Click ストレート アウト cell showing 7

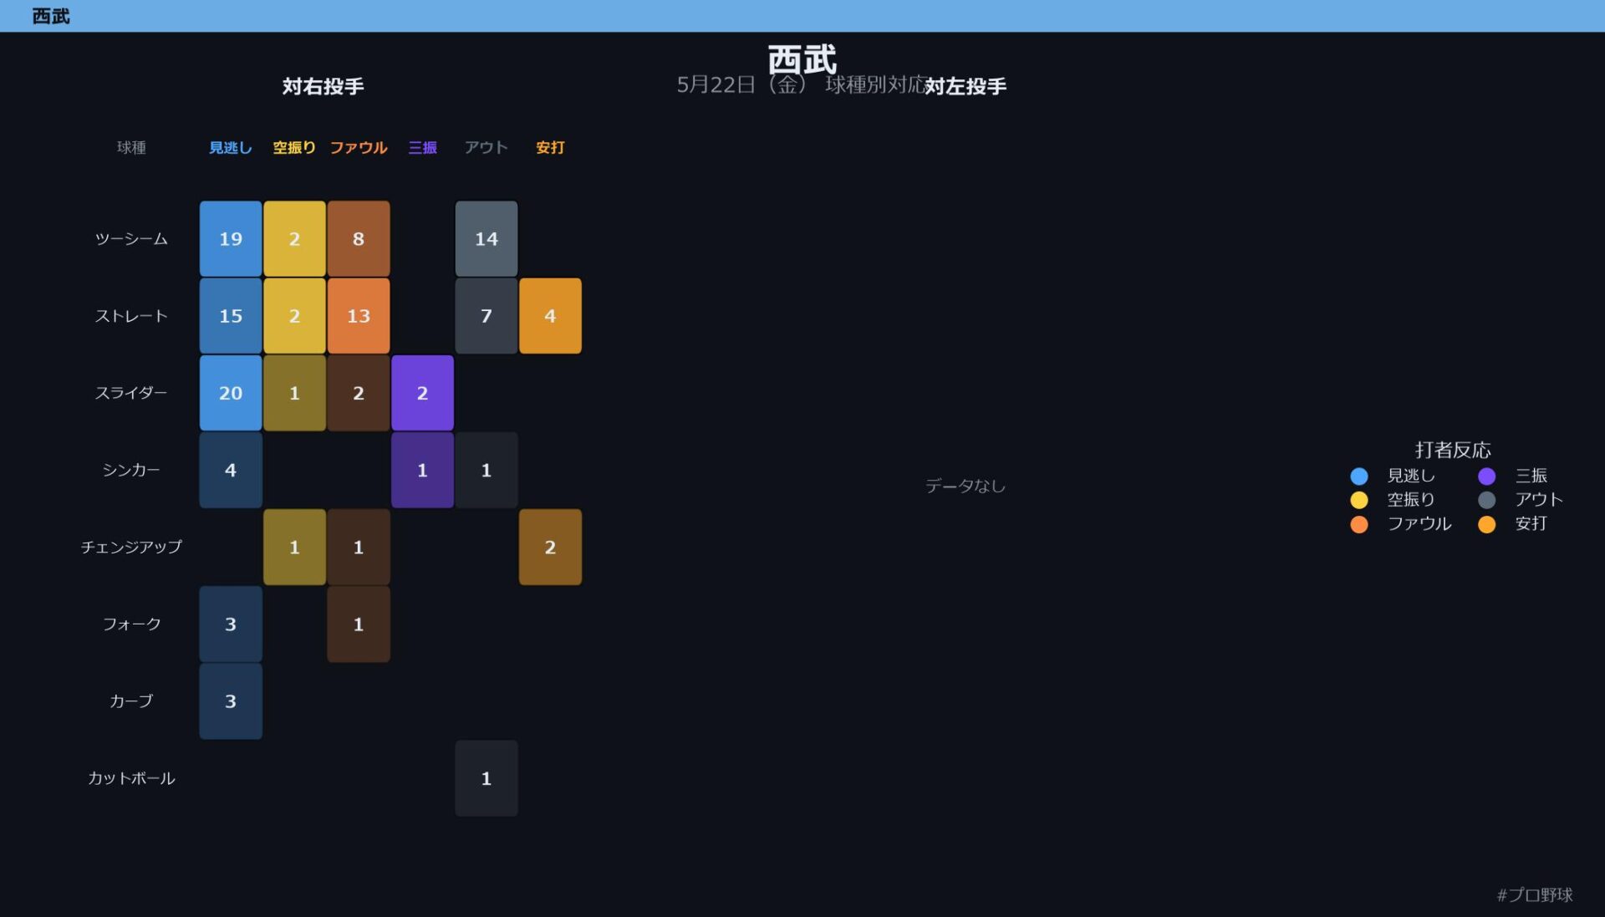(x=487, y=316)
